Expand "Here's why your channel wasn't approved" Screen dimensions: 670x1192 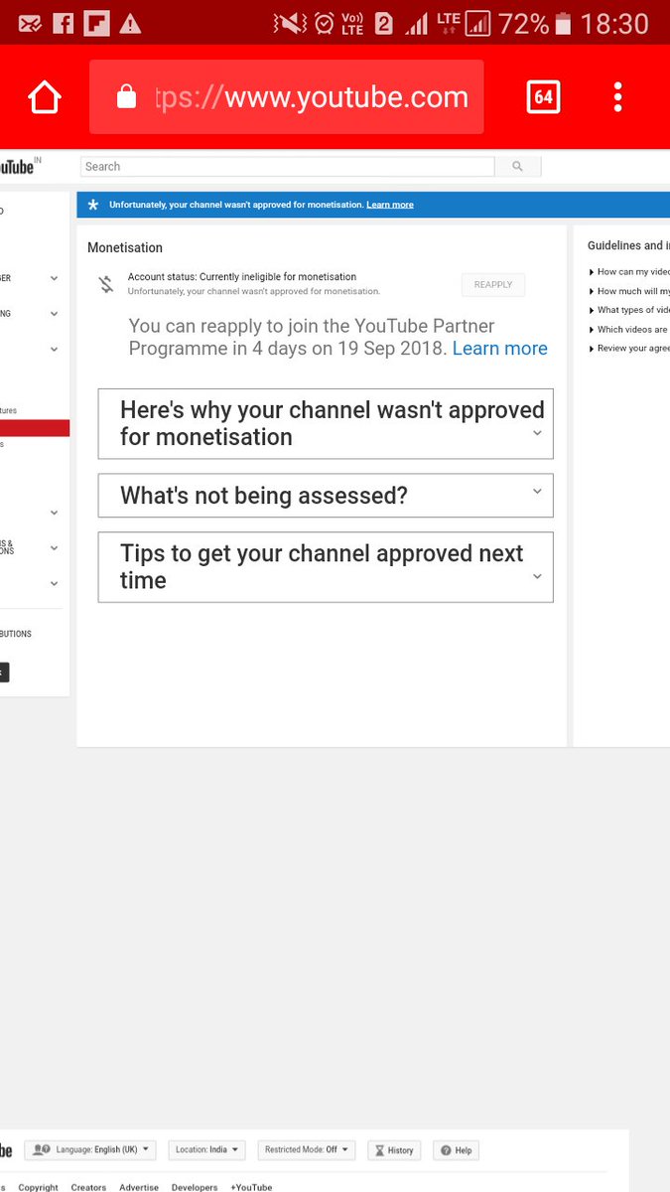pyautogui.click(x=326, y=424)
